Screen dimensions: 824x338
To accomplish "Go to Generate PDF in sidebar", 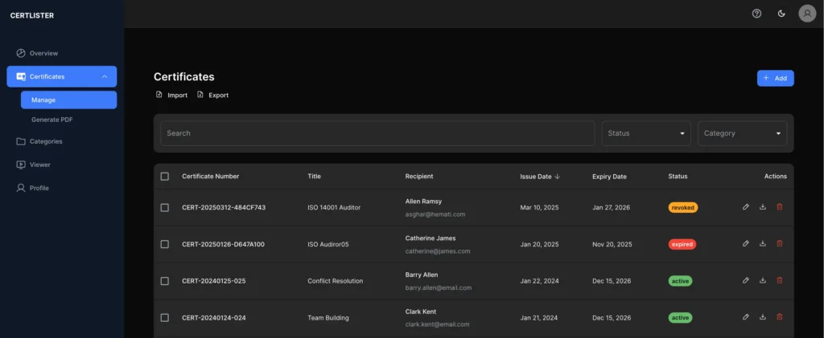I will (53, 120).
